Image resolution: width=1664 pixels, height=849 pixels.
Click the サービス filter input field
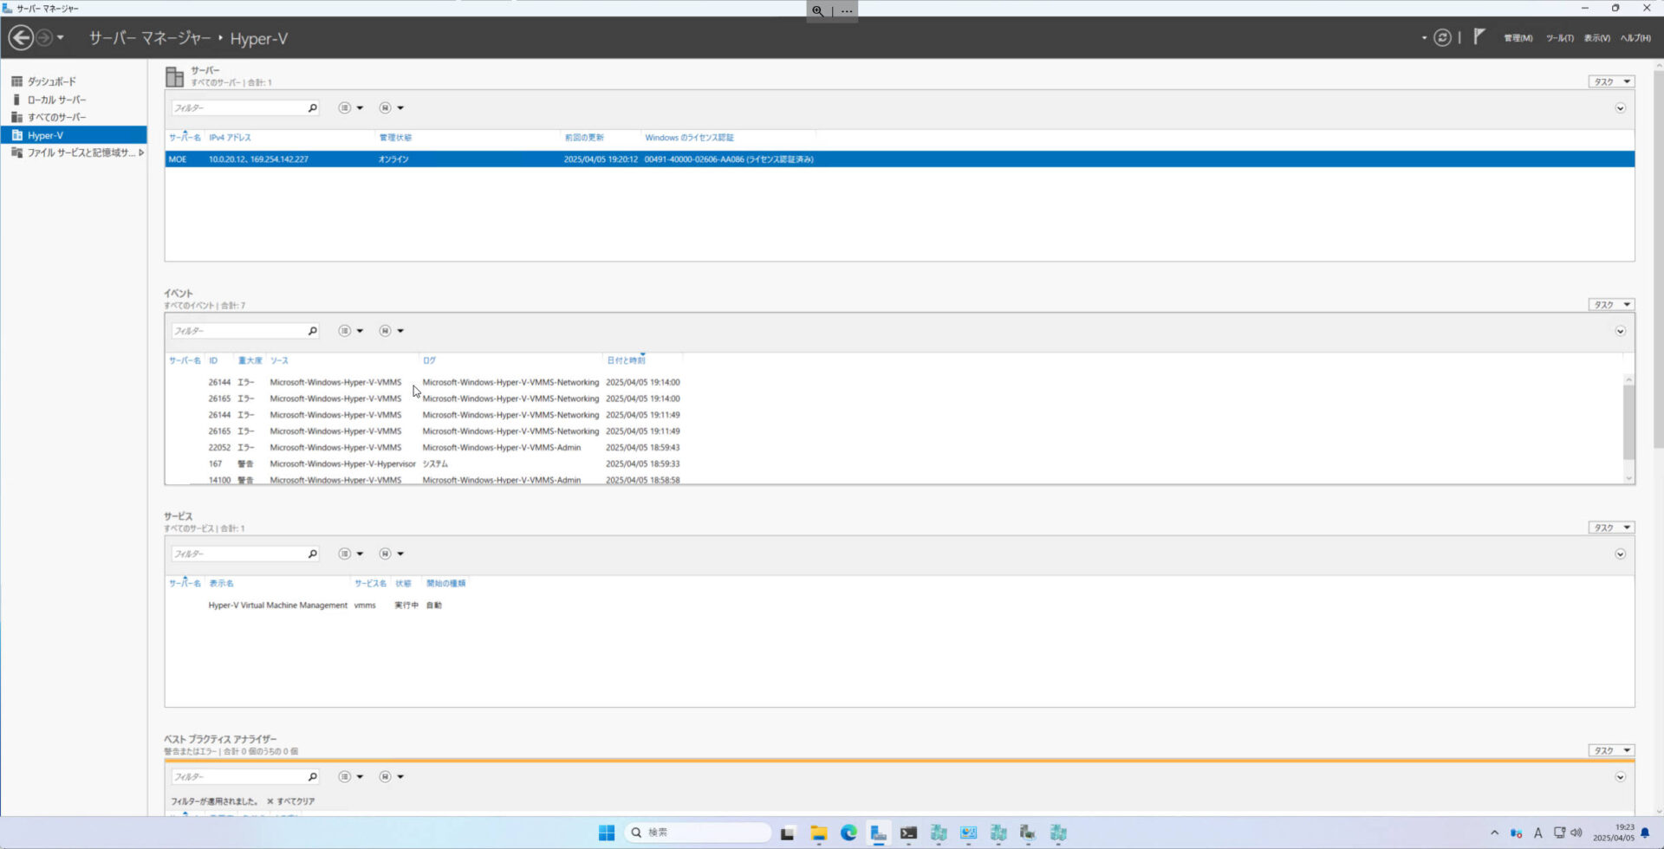(238, 554)
